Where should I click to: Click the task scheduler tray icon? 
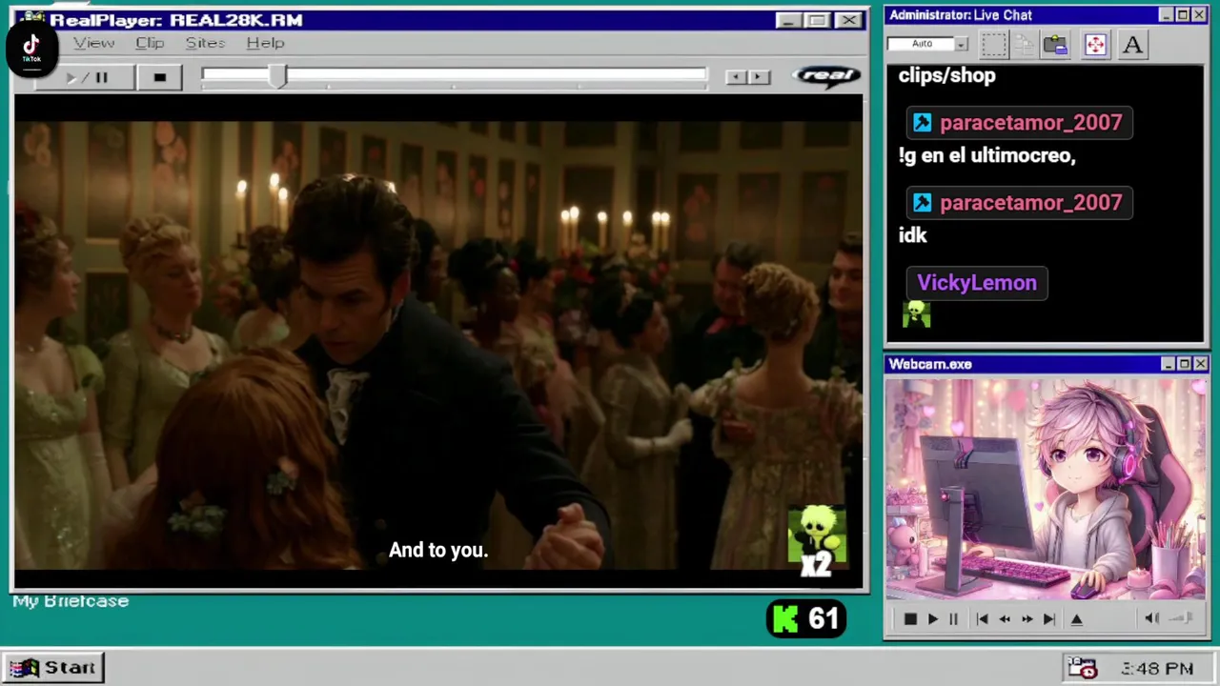click(1083, 668)
